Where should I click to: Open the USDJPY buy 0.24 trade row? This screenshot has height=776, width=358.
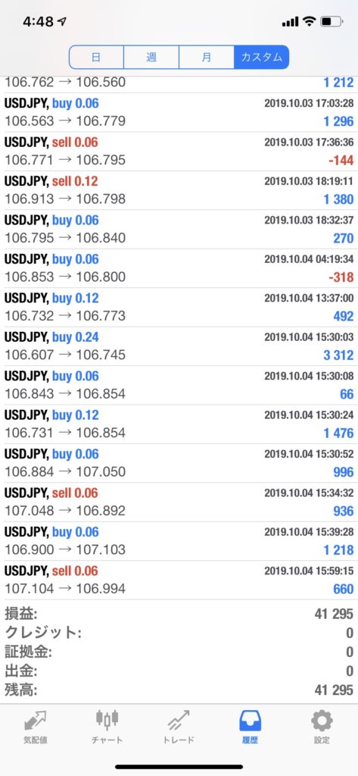(x=179, y=346)
